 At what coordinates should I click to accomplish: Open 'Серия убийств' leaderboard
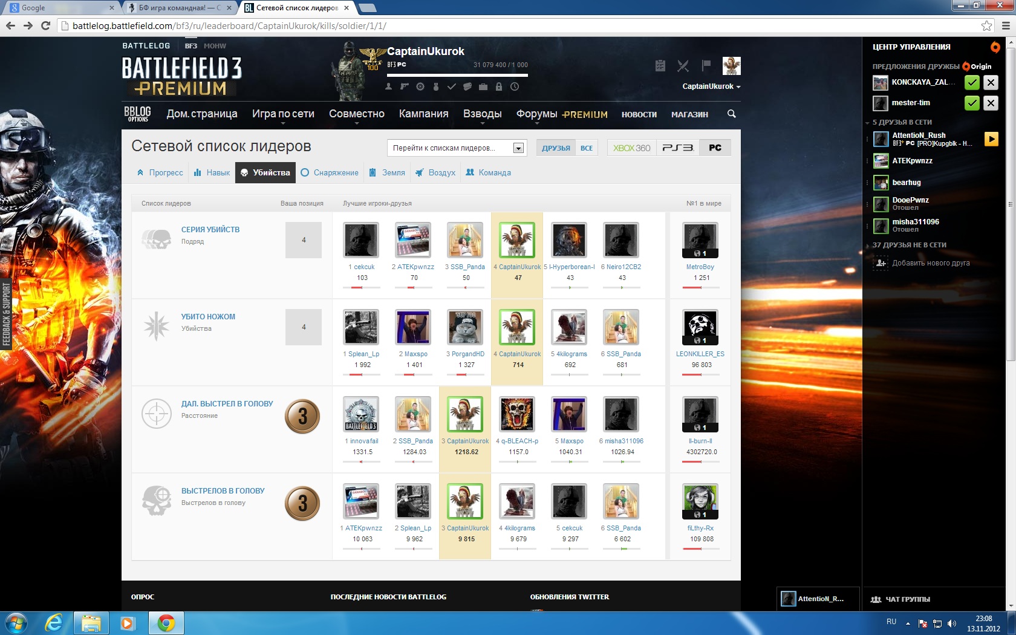tap(210, 230)
